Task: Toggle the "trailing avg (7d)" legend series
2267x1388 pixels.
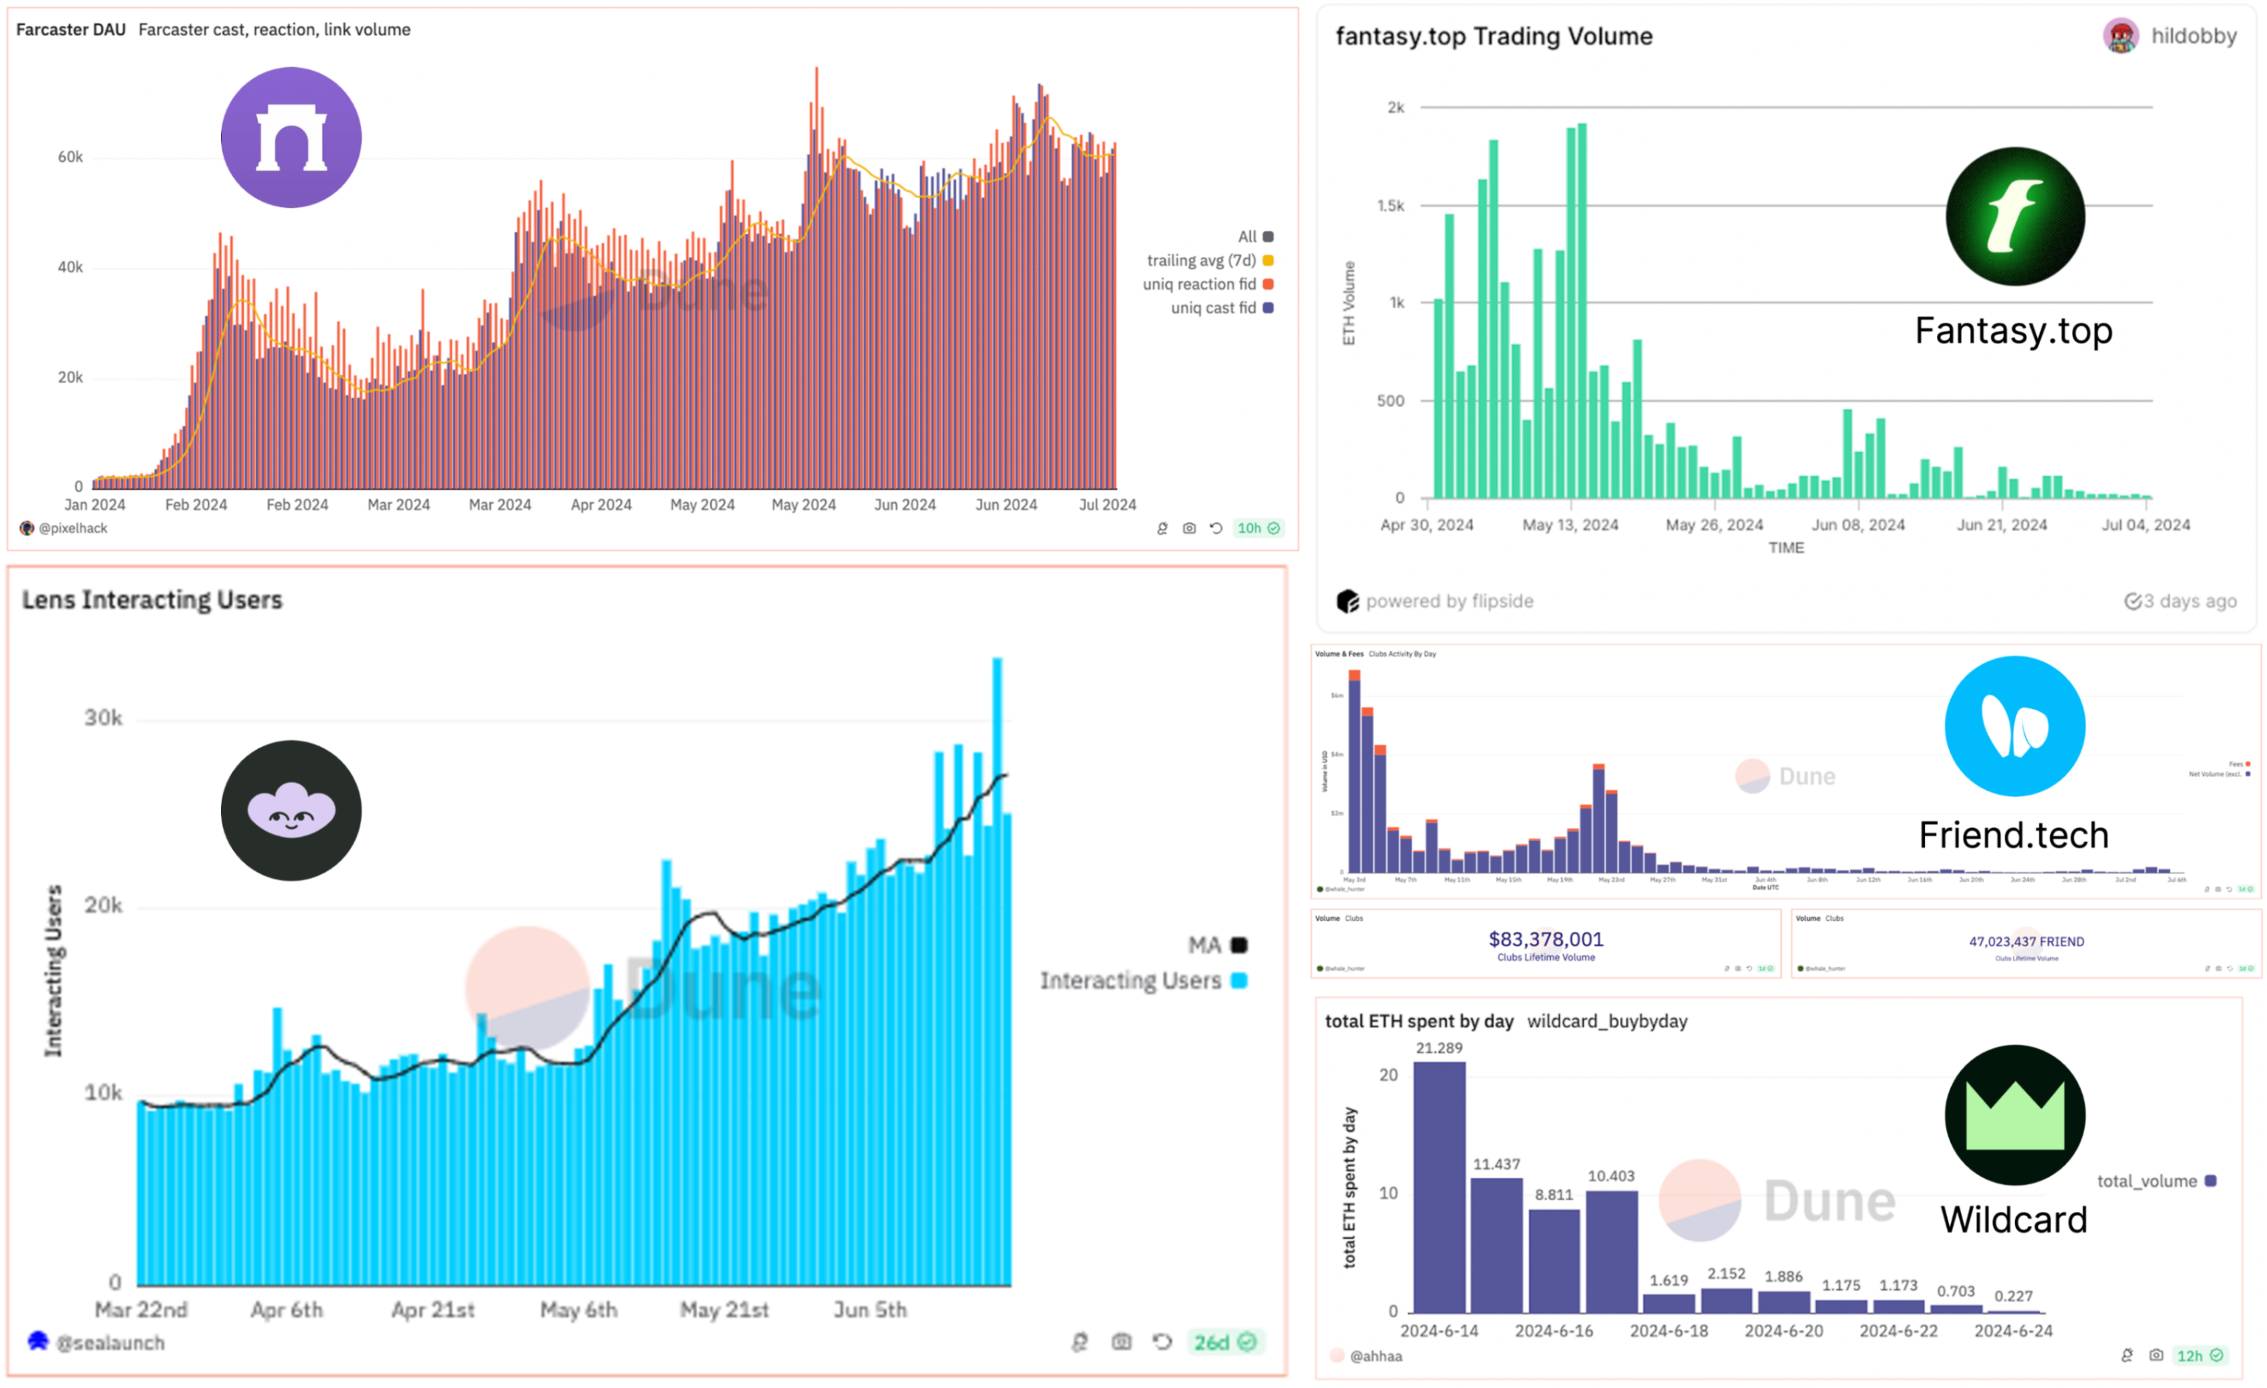Action: (x=1210, y=260)
